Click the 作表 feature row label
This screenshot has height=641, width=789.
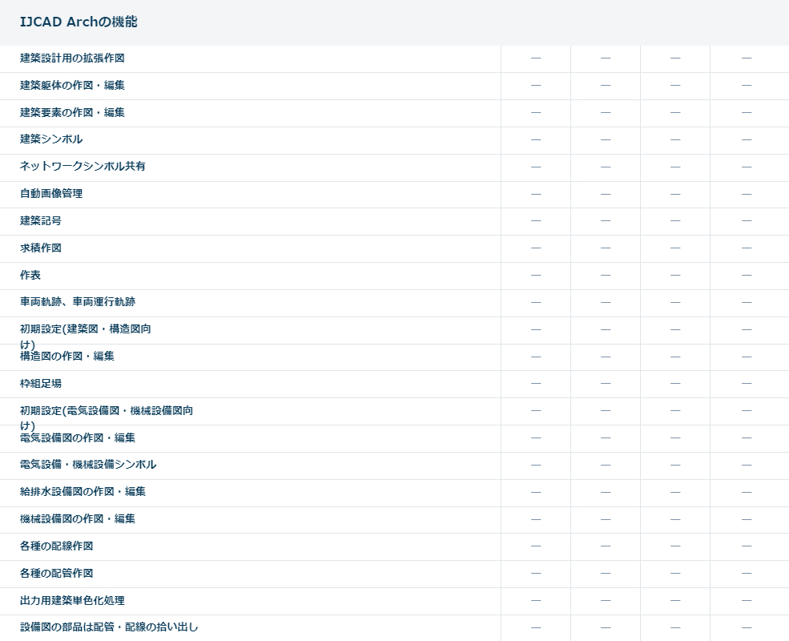(30, 276)
